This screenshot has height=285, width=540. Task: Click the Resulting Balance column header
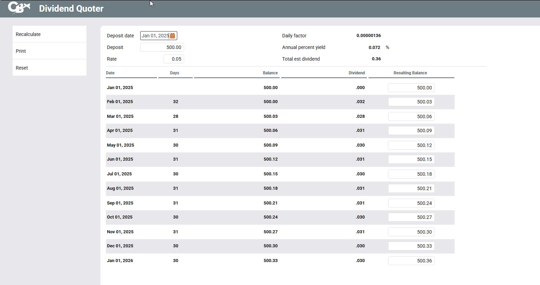[x=410, y=73]
